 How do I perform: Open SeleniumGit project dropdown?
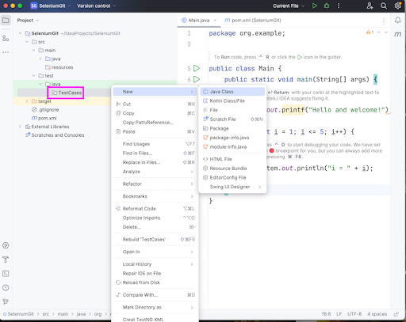coord(51,6)
